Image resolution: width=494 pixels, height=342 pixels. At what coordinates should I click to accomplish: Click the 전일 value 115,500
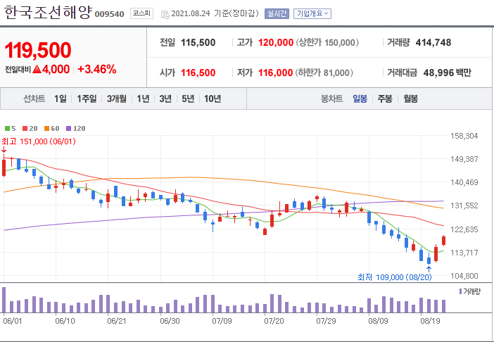[x=198, y=42]
